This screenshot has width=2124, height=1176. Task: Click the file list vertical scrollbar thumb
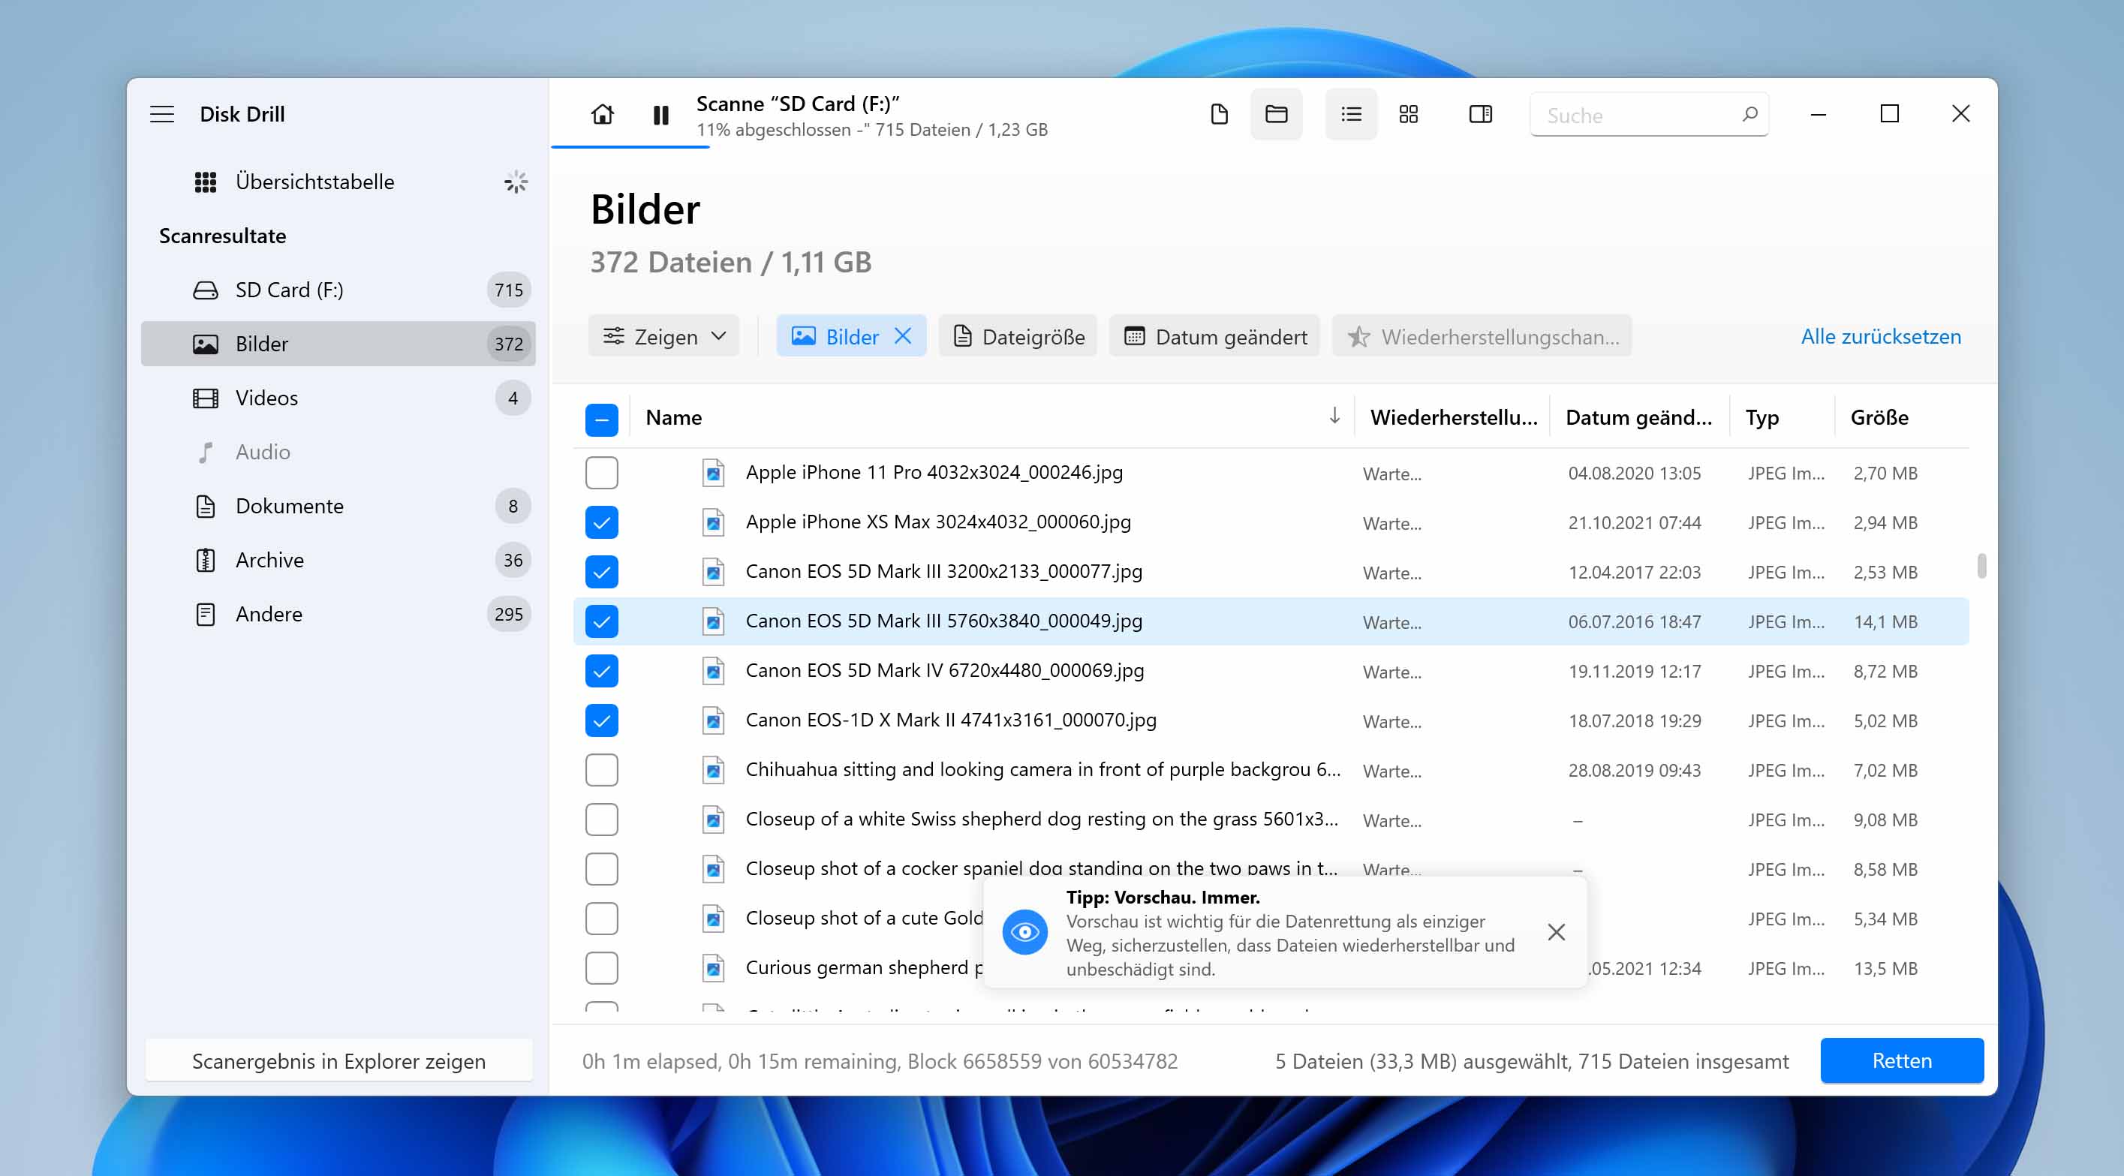click(x=1981, y=566)
